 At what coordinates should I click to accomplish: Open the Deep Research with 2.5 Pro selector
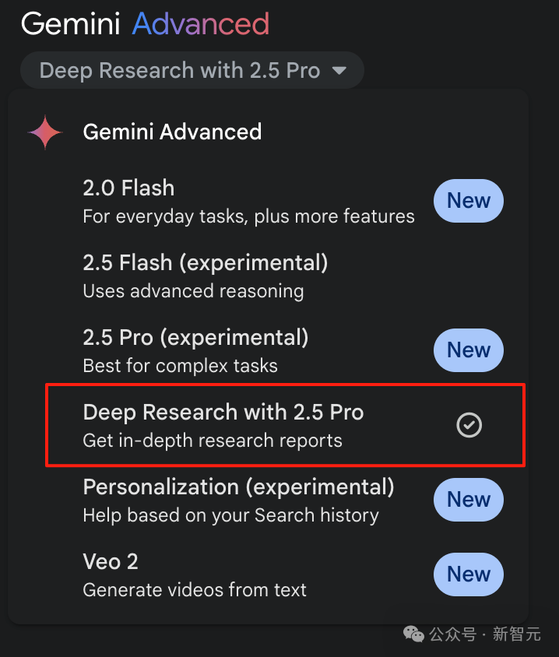pos(192,70)
